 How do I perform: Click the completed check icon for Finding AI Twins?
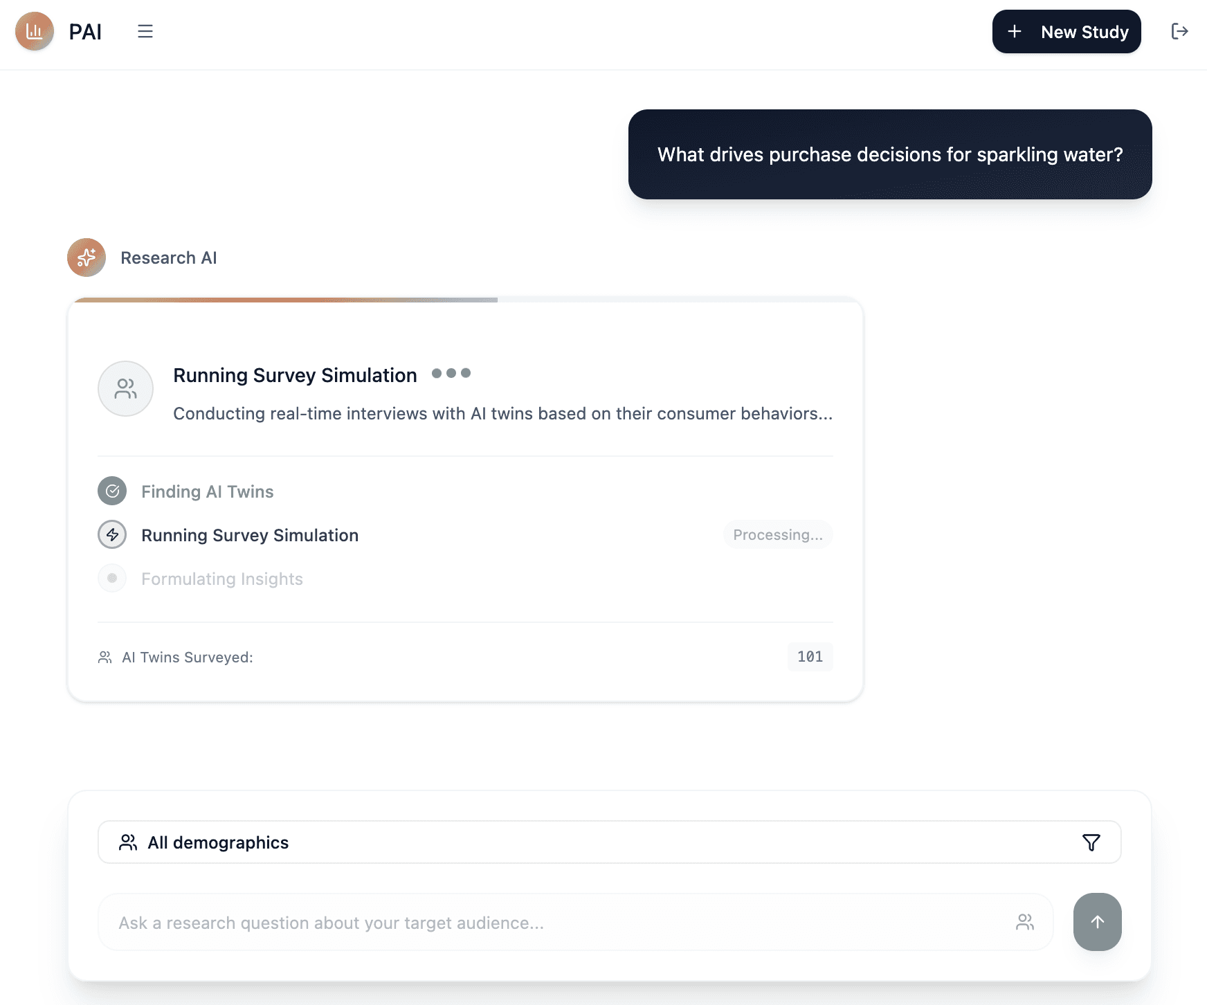112,491
